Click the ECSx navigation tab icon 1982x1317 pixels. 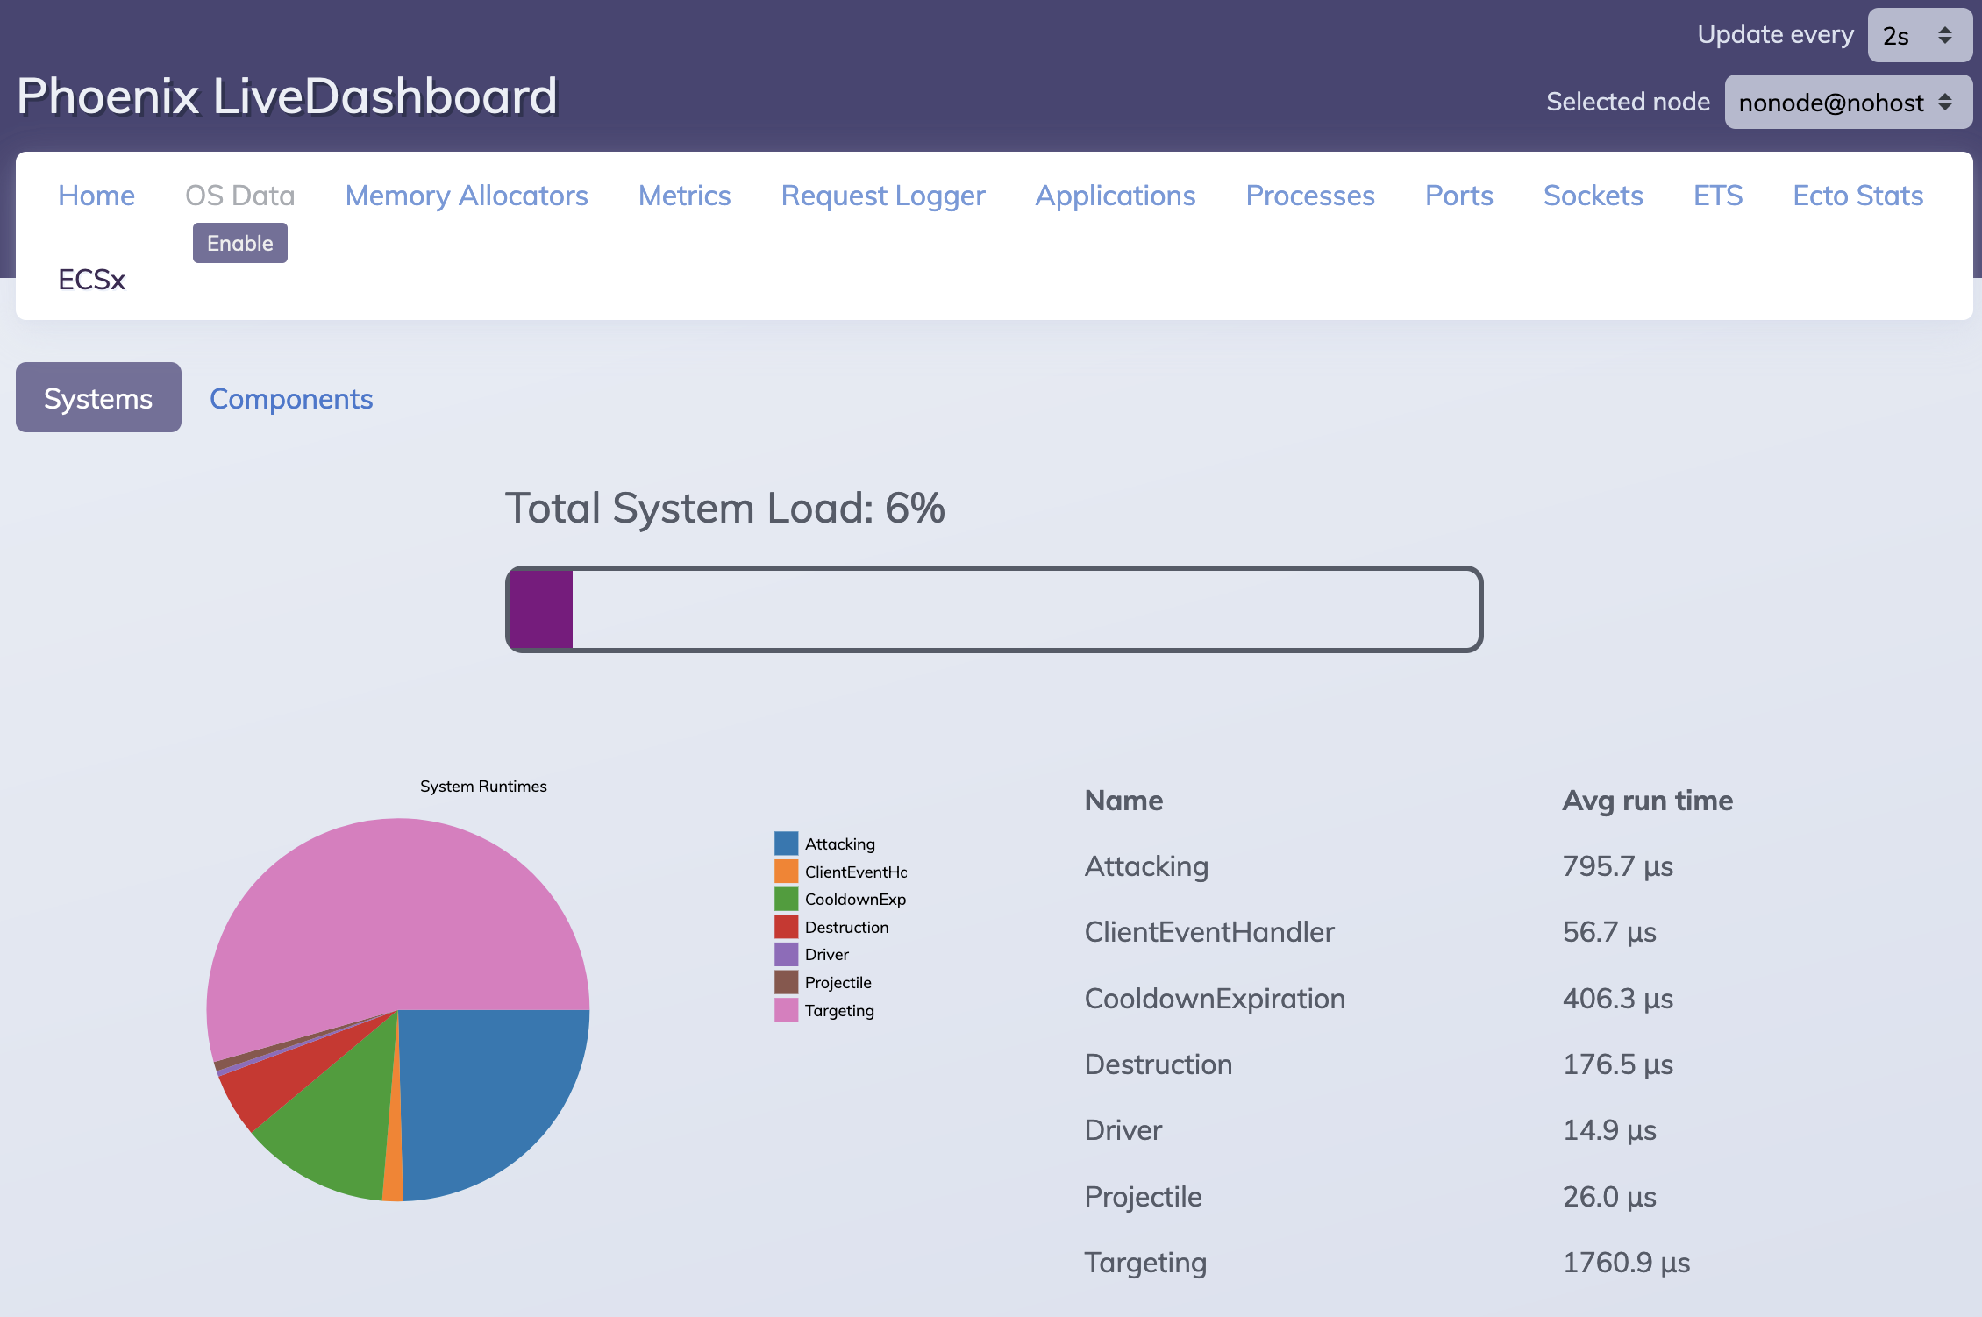[93, 278]
